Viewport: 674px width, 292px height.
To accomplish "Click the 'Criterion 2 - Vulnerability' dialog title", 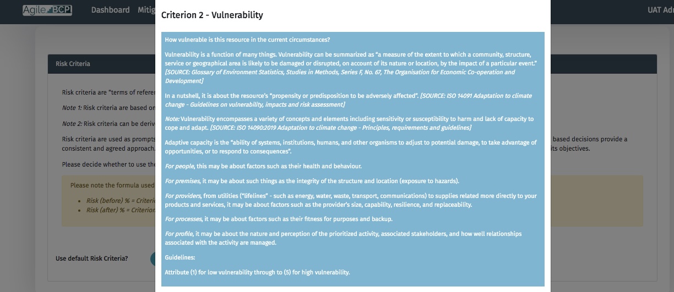I will pos(212,15).
